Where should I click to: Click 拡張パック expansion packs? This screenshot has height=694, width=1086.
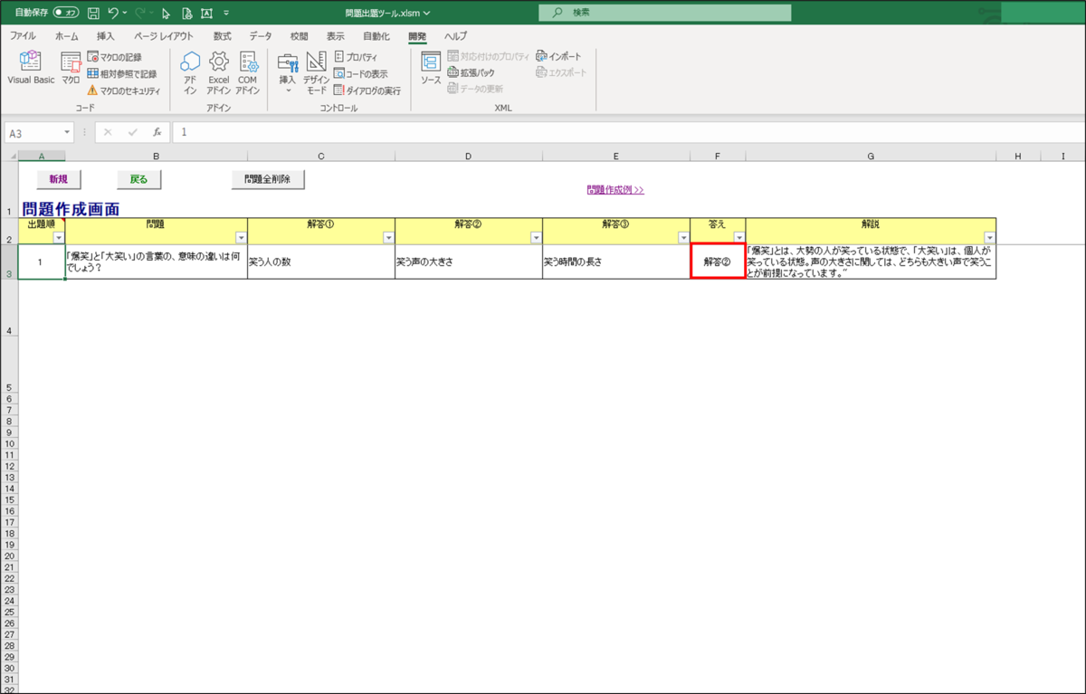tap(471, 72)
